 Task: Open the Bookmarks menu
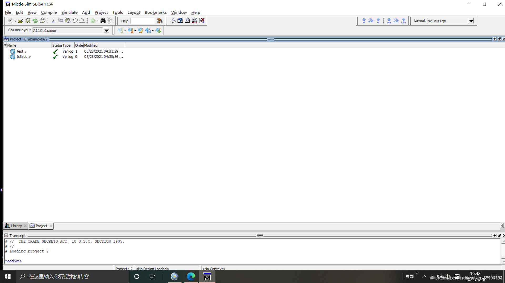click(155, 12)
